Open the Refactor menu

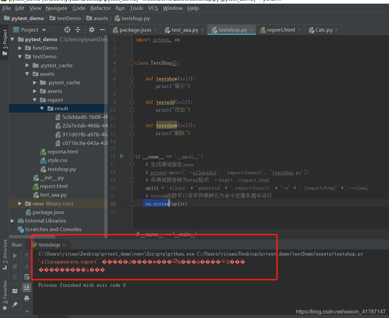[101, 8]
